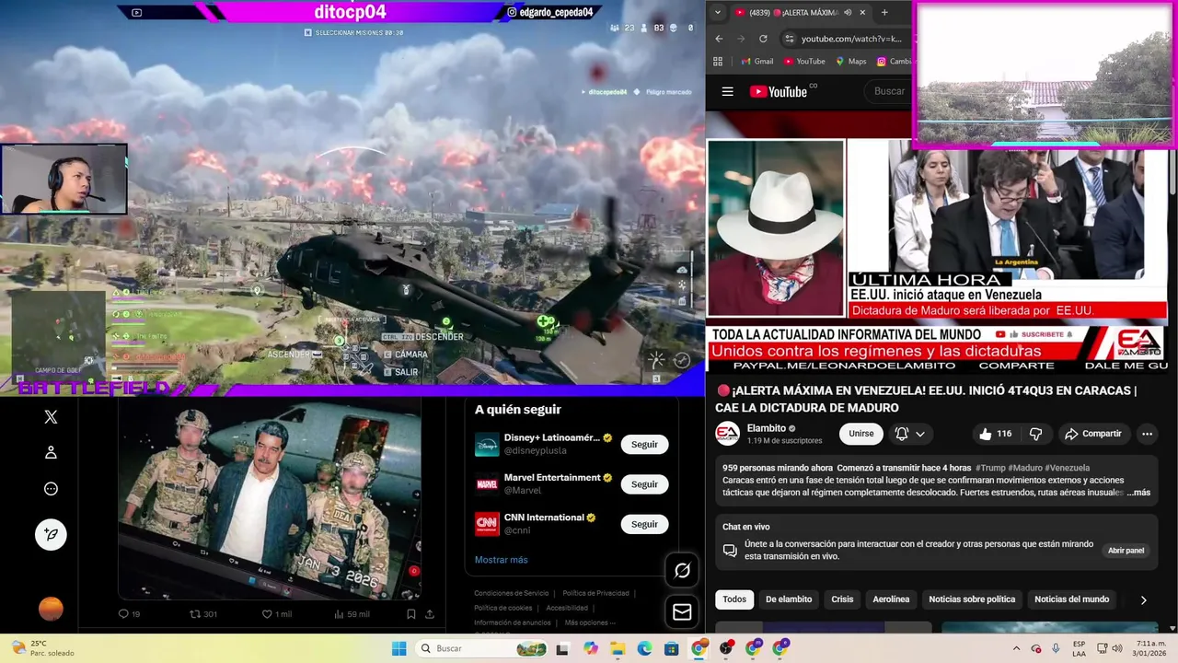Open the Grok floating button
Screen dimensions: 1178x663
(x=682, y=571)
